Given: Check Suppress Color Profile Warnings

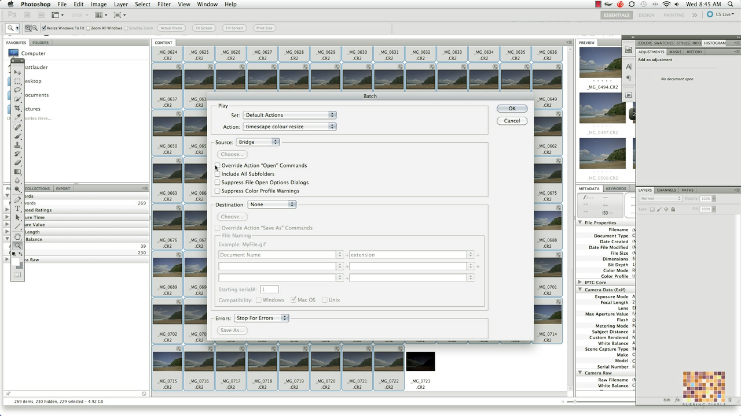Looking at the screenshot, I should (218, 191).
